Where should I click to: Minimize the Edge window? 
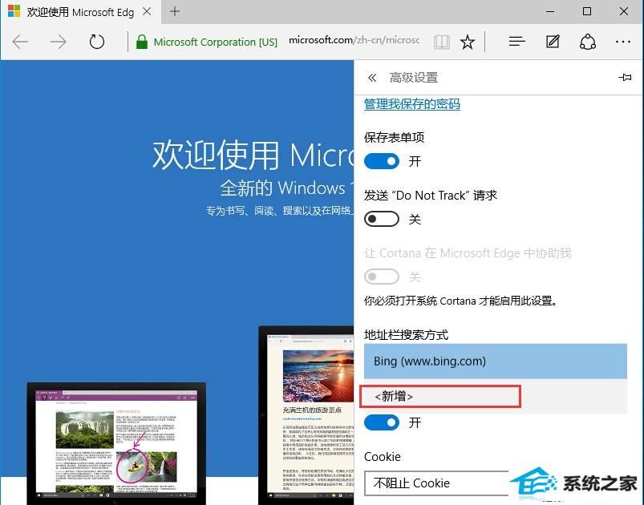coord(550,11)
